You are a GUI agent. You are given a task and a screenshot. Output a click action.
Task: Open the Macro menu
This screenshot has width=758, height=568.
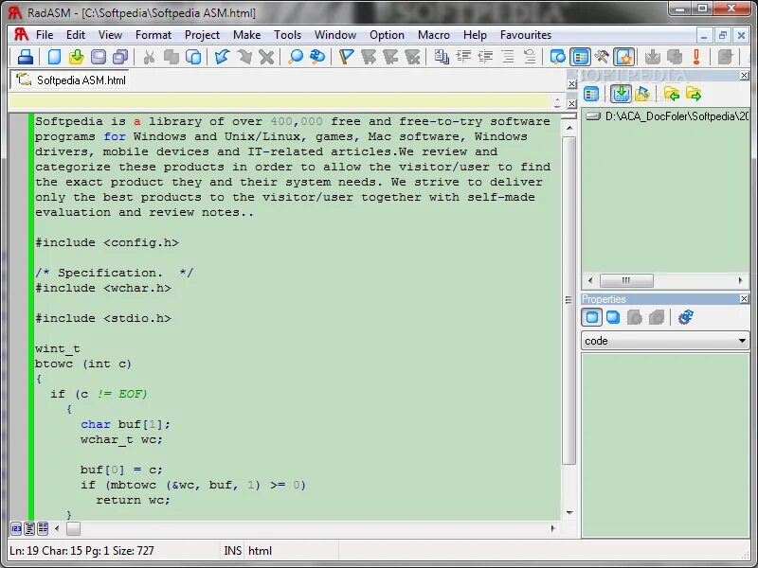pyautogui.click(x=434, y=35)
